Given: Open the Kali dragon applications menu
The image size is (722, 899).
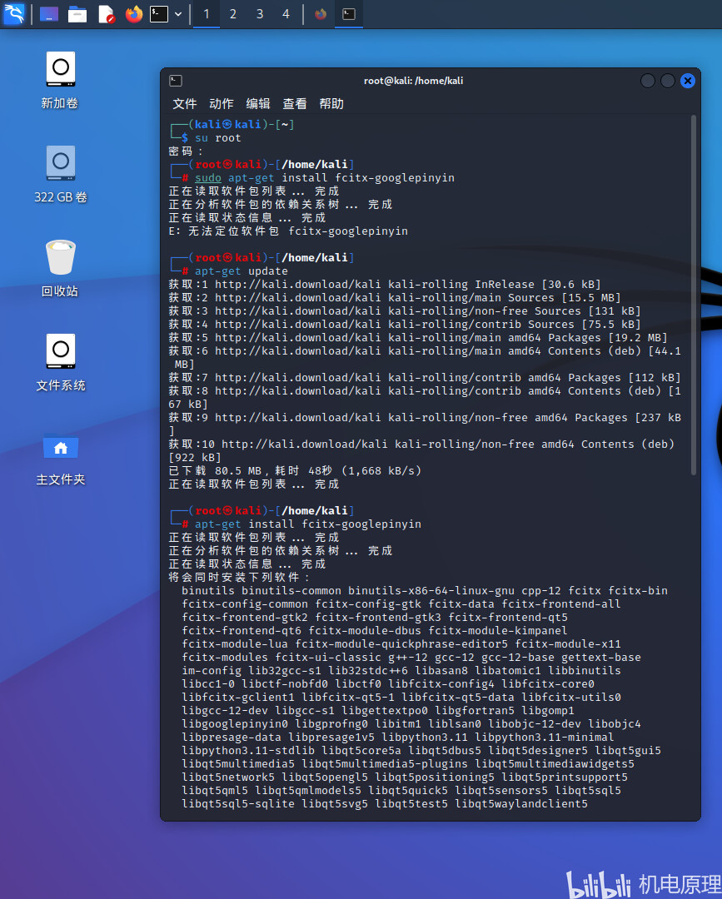Looking at the screenshot, I should tap(14, 14).
